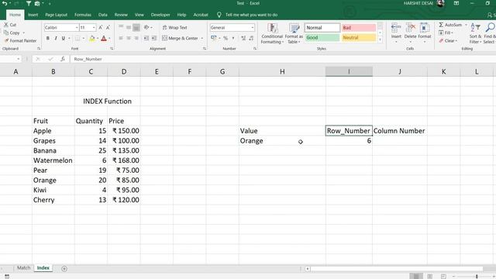The height and width of the screenshot is (279, 496).
Task: Apply the Bad cell style
Action: [359, 28]
